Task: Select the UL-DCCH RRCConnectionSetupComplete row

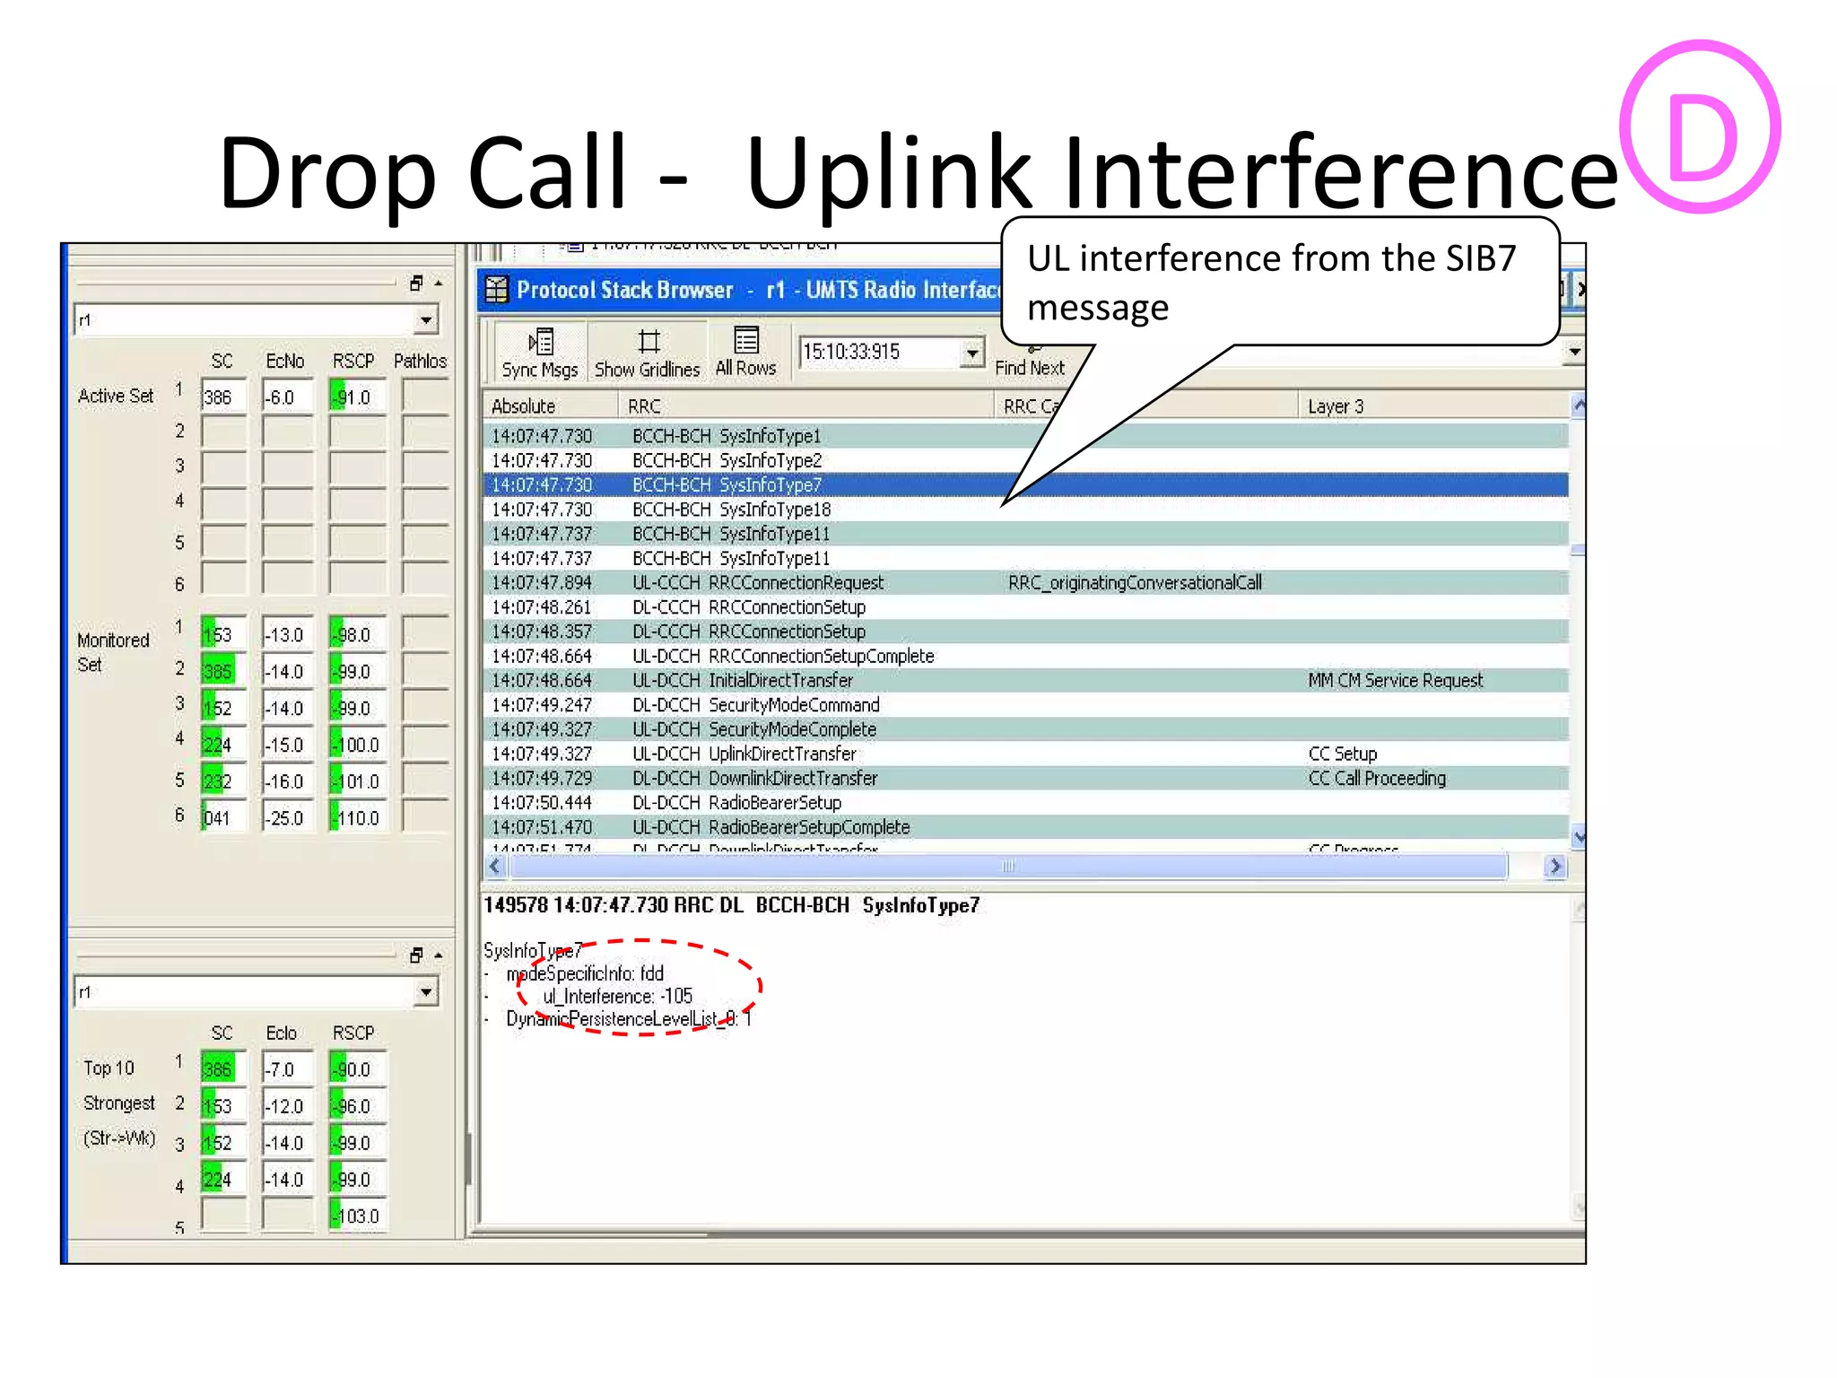Action: point(1026,656)
